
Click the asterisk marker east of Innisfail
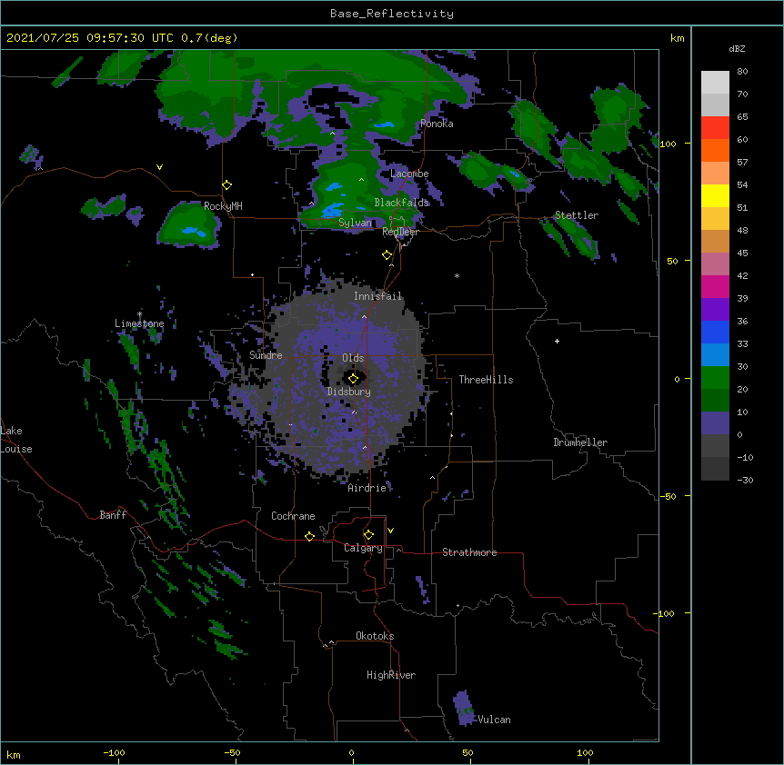pos(457,275)
